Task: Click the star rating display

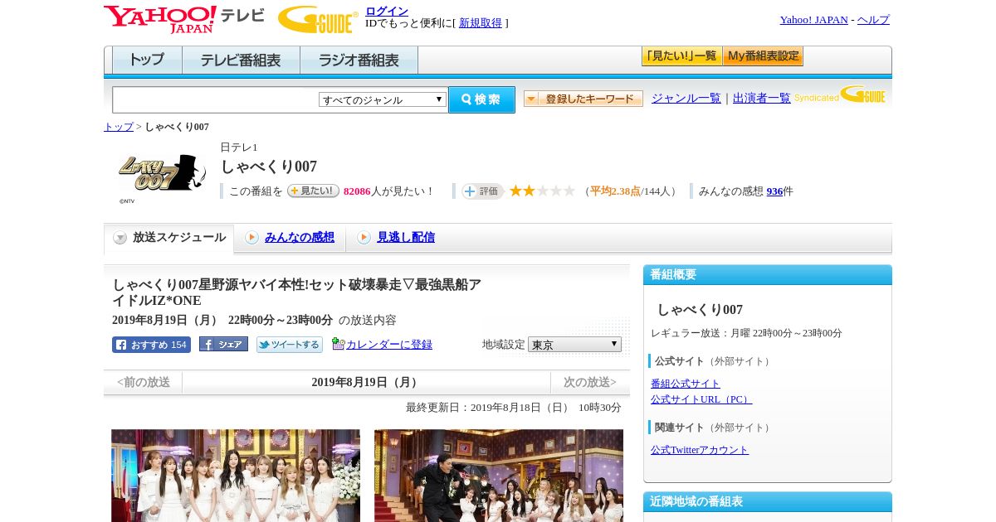Action: click(x=542, y=191)
